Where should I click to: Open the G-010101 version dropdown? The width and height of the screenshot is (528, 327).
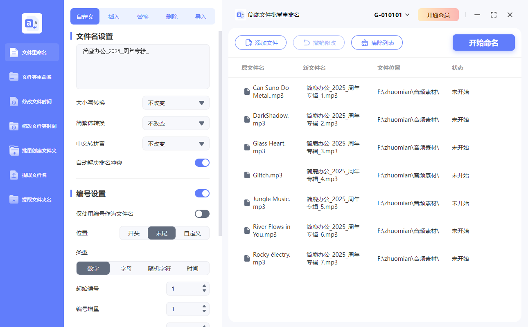click(391, 14)
